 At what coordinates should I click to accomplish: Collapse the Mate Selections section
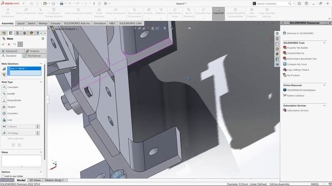40,64
